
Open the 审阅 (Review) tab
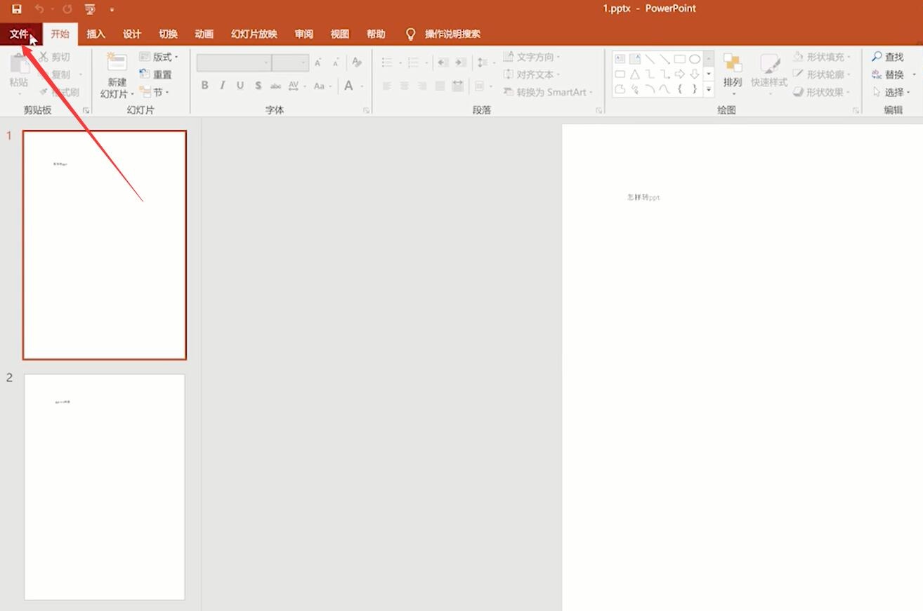pyautogui.click(x=304, y=34)
